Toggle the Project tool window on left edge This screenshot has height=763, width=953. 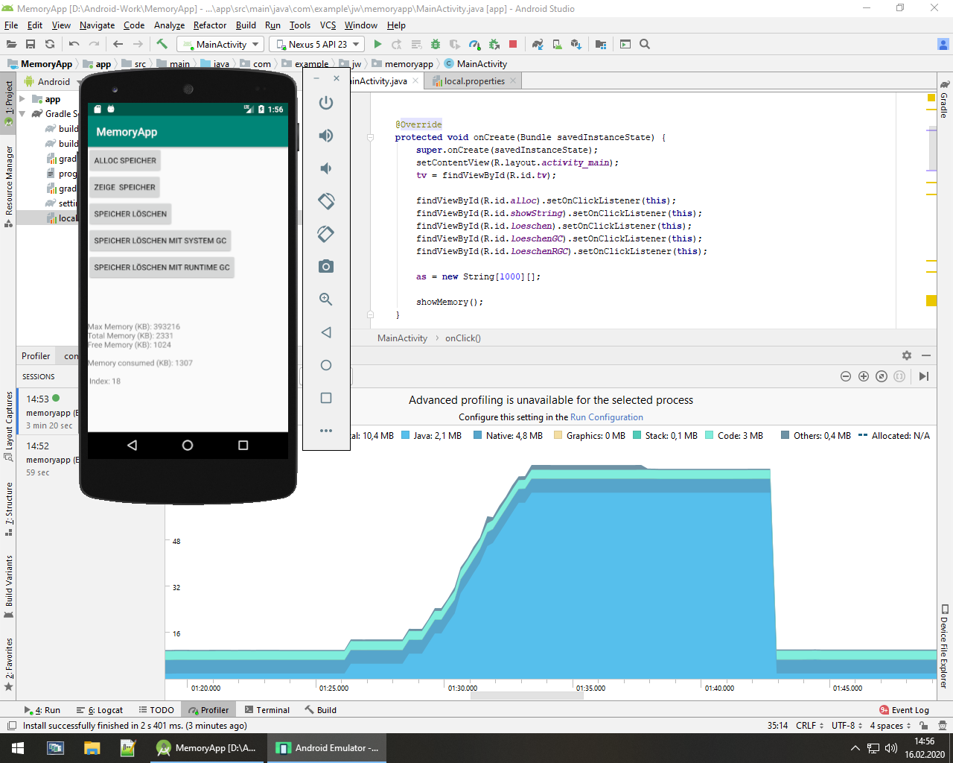[x=8, y=101]
